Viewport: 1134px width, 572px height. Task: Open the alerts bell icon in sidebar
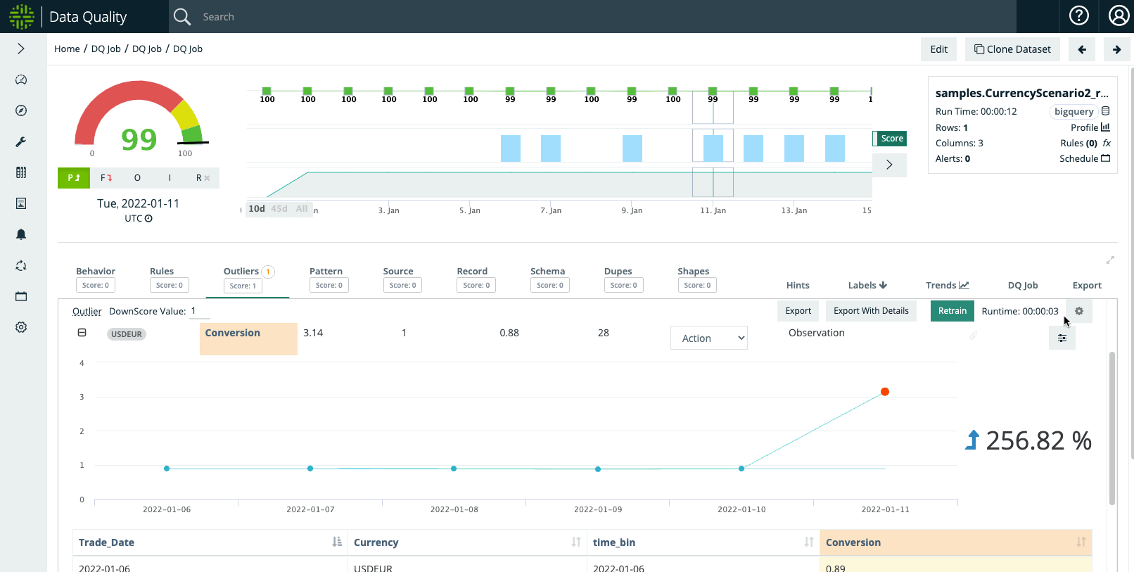coord(21,234)
